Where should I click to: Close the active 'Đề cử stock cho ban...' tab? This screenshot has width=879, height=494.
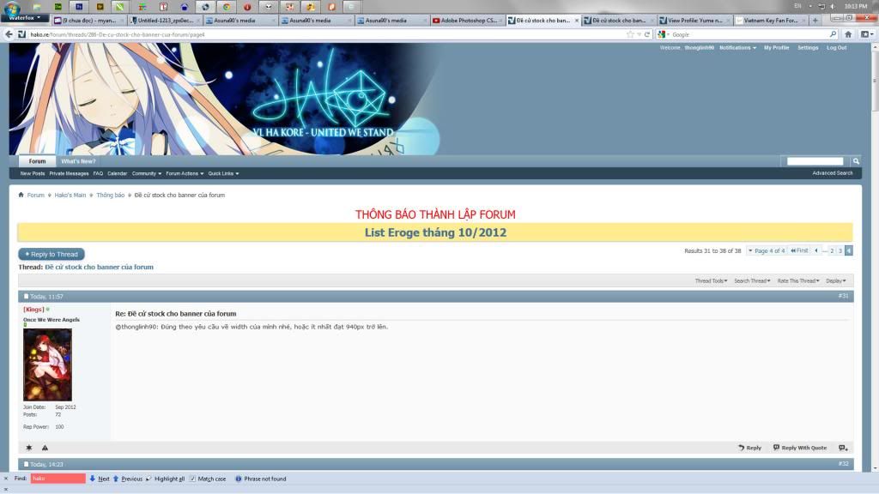(x=576, y=21)
